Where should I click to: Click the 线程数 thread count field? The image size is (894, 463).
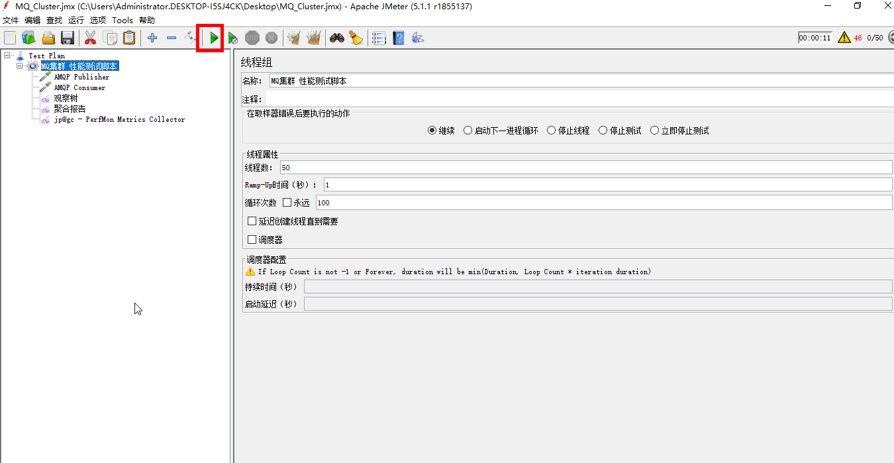[586, 167]
